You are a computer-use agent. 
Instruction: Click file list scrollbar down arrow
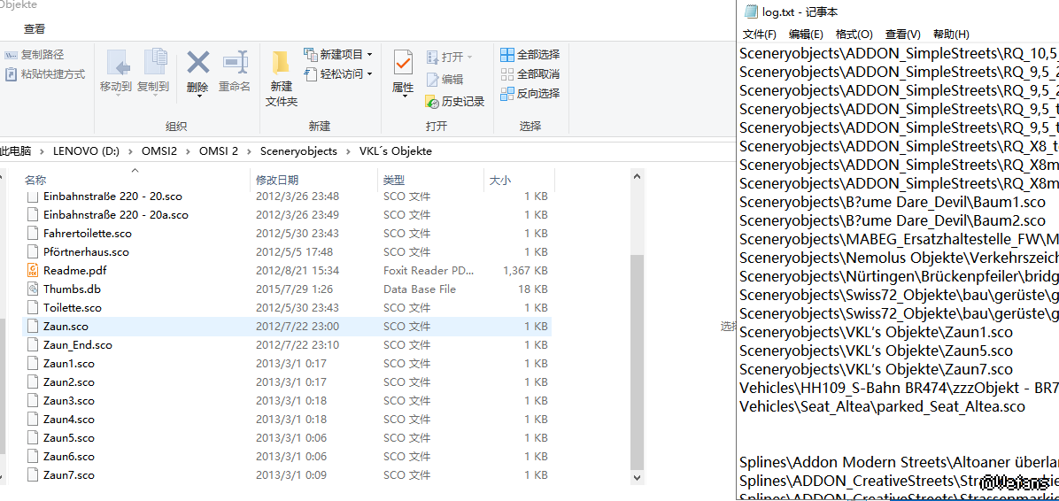pyautogui.click(x=637, y=477)
